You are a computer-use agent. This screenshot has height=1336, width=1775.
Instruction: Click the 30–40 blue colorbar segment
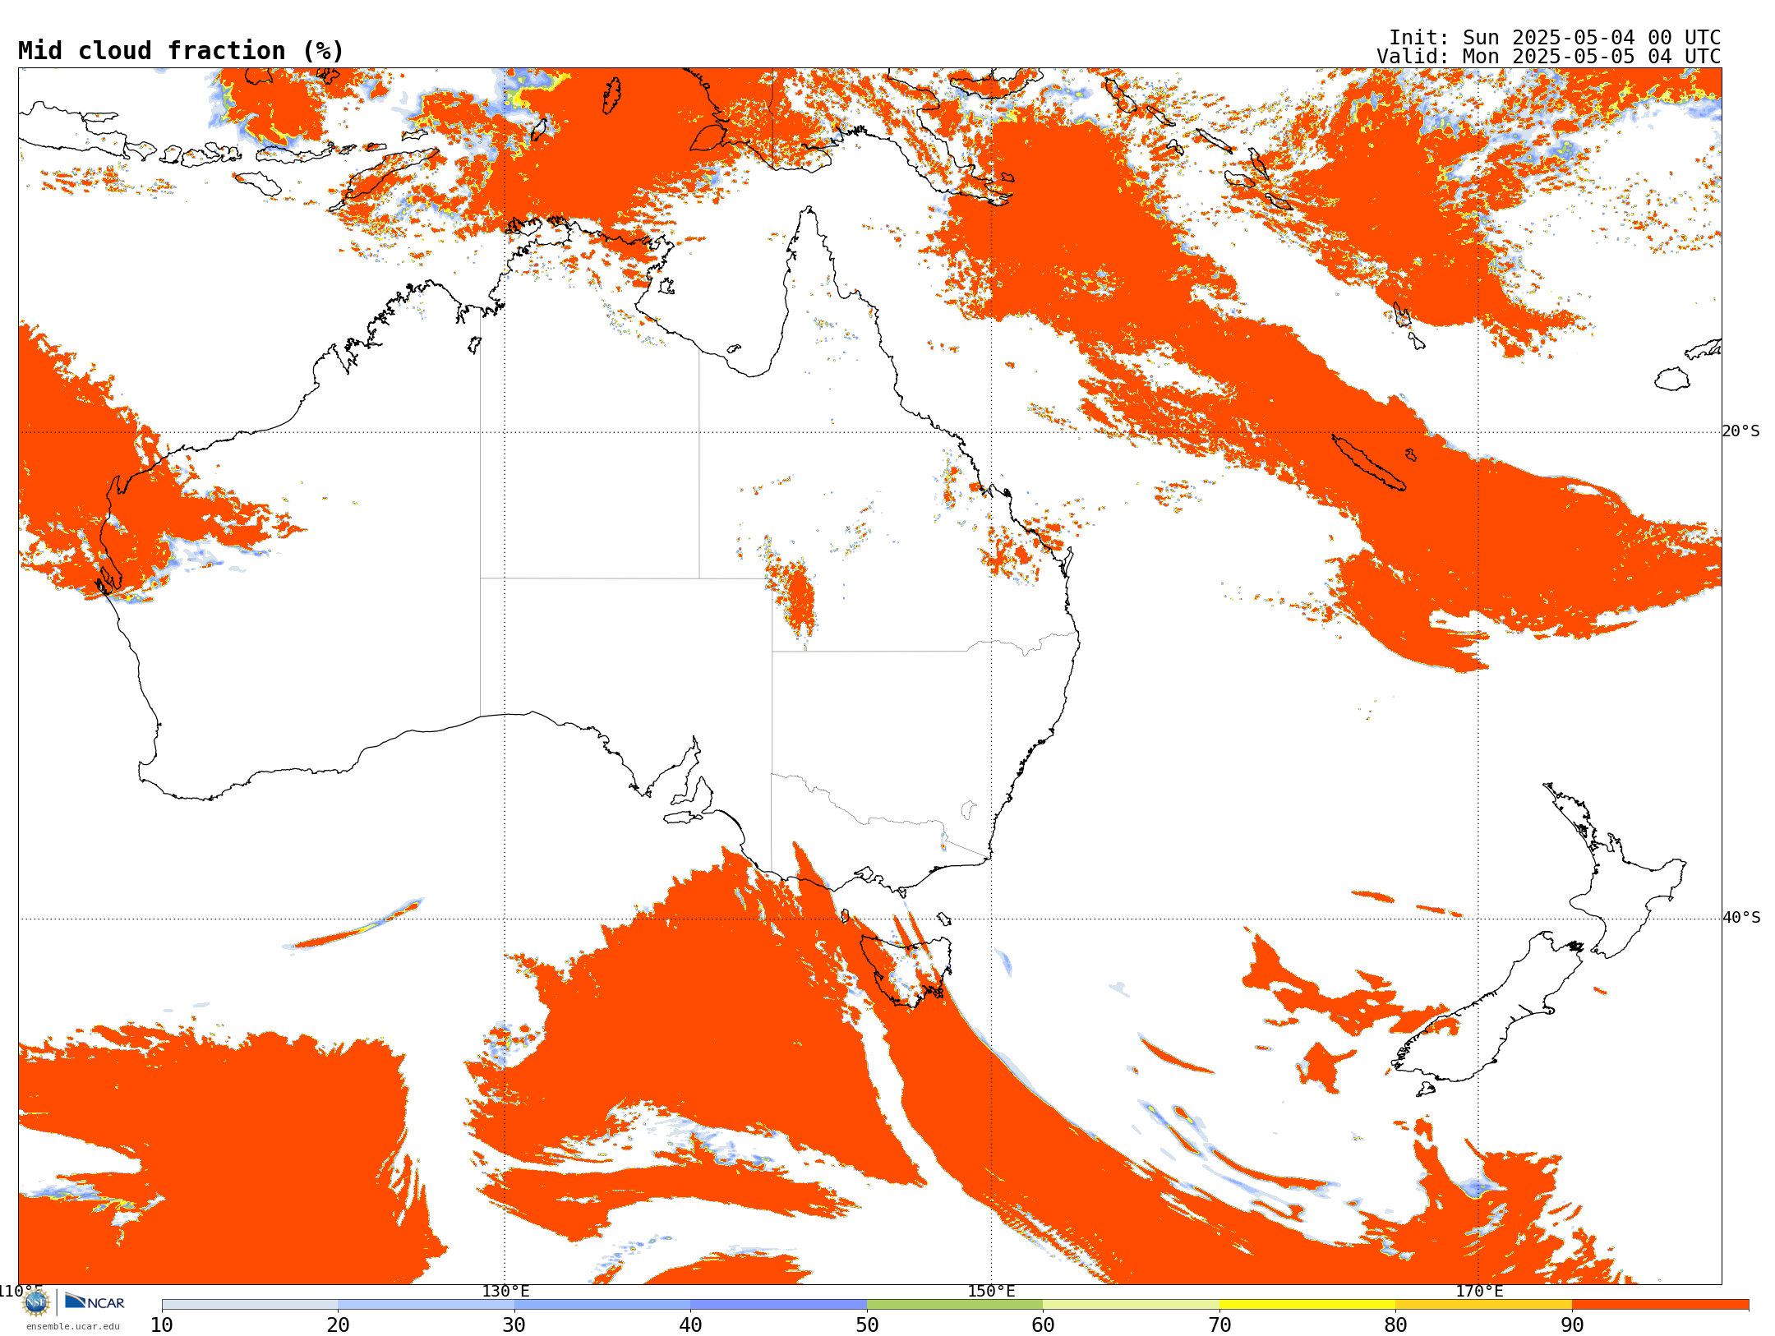click(x=602, y=1305)
